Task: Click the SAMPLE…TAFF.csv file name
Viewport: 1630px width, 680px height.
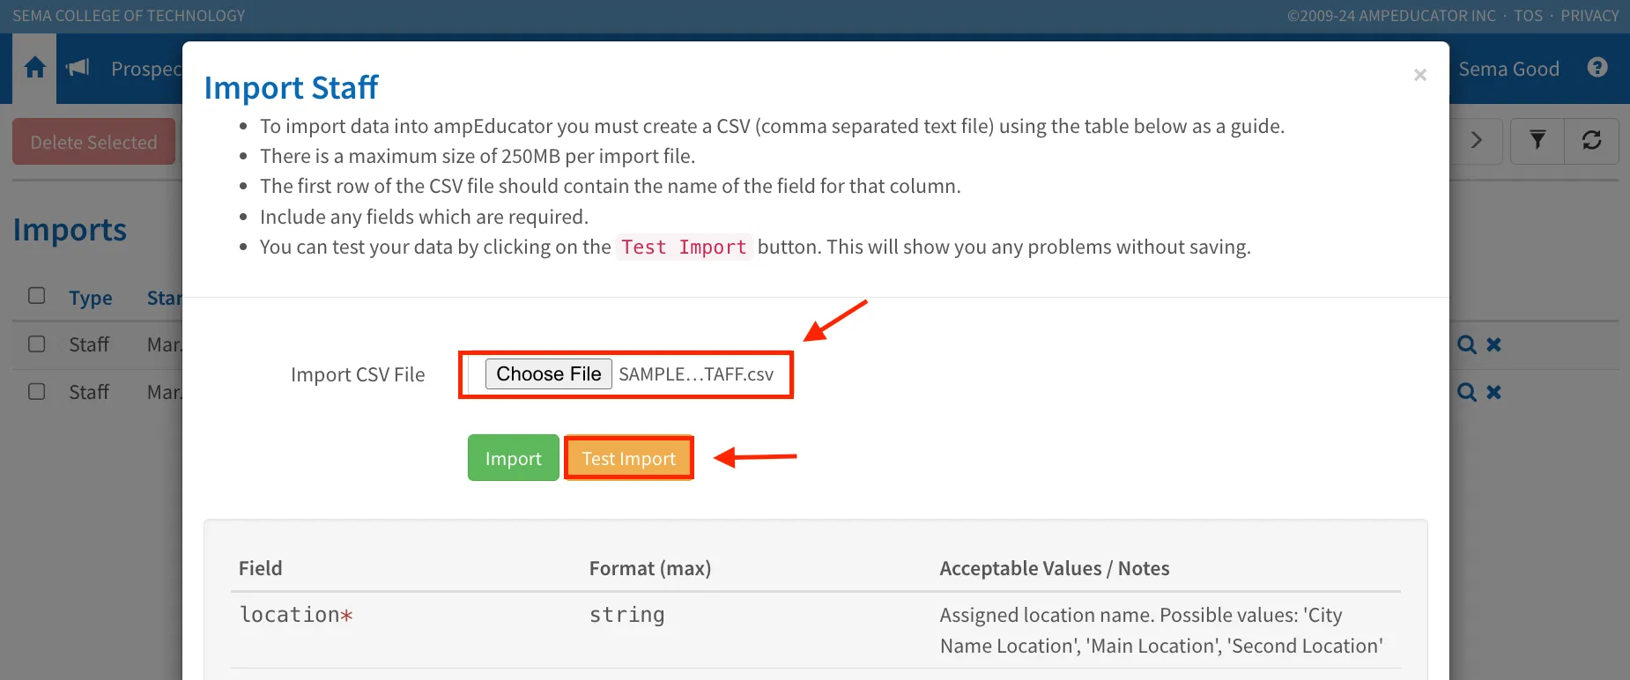Action: point(696,374)
